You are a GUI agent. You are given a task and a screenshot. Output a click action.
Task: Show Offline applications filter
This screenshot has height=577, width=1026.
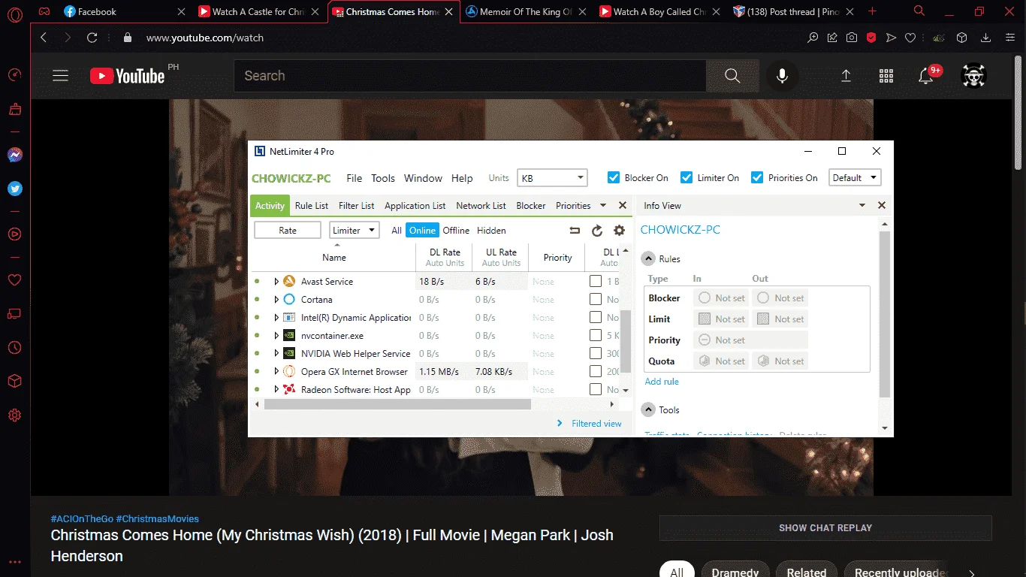(x=456, y=231)
